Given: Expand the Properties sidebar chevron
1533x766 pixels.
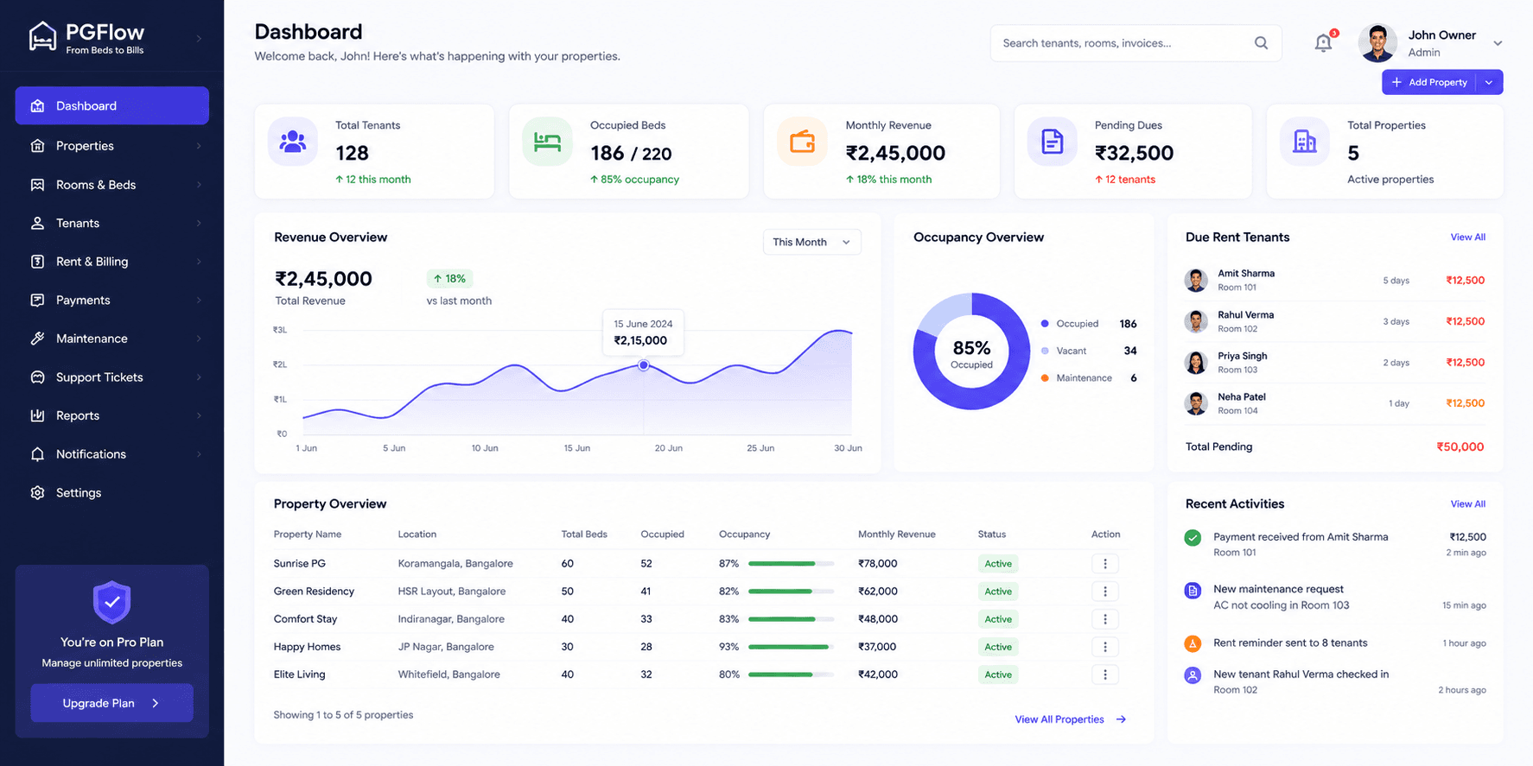Looking at the screenshot, I should [x=199, y=146].
